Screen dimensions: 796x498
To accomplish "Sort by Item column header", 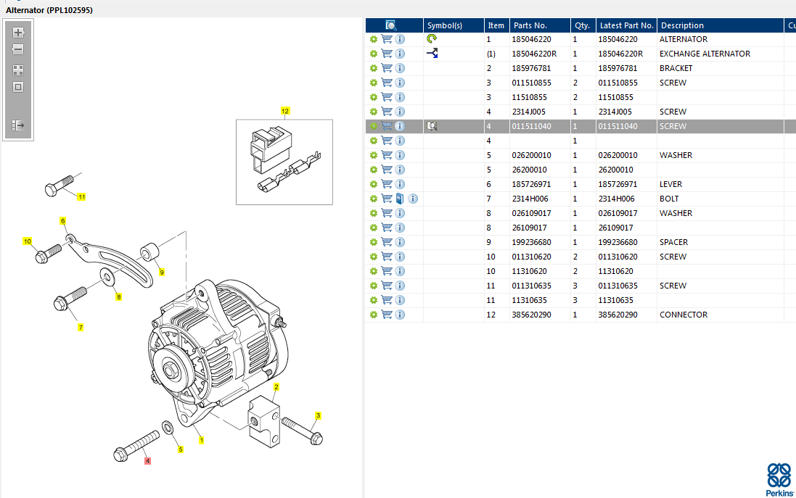I will pos(496,25).
